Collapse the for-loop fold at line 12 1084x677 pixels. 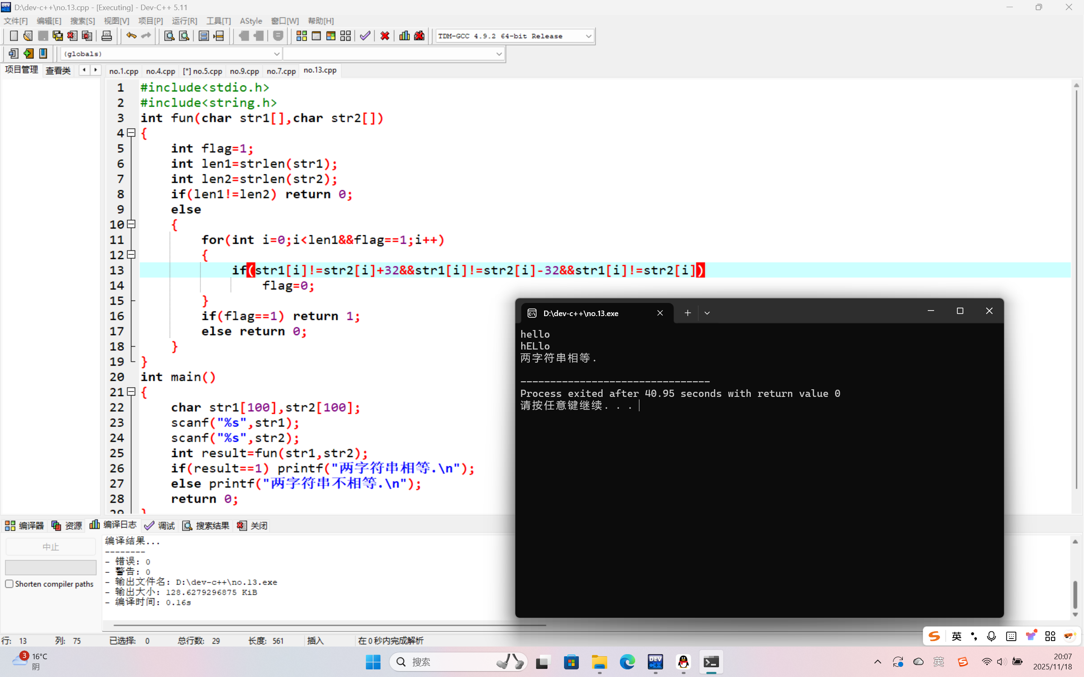click(131, 255)
